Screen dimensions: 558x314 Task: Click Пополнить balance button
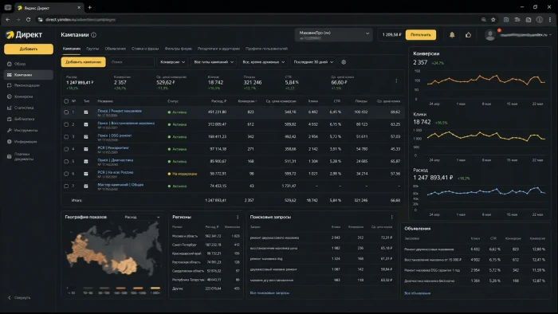(421, 35)
